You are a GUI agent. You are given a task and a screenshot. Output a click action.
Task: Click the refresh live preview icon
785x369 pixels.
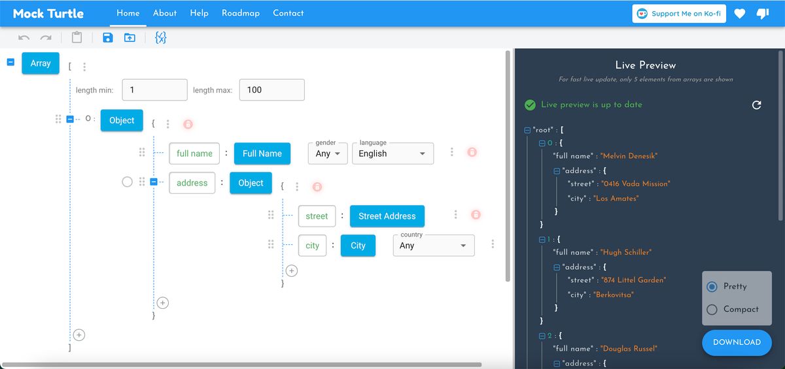(756, 104)
